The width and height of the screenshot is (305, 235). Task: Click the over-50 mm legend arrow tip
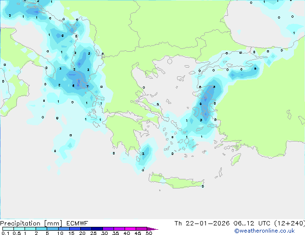point(152,229)
